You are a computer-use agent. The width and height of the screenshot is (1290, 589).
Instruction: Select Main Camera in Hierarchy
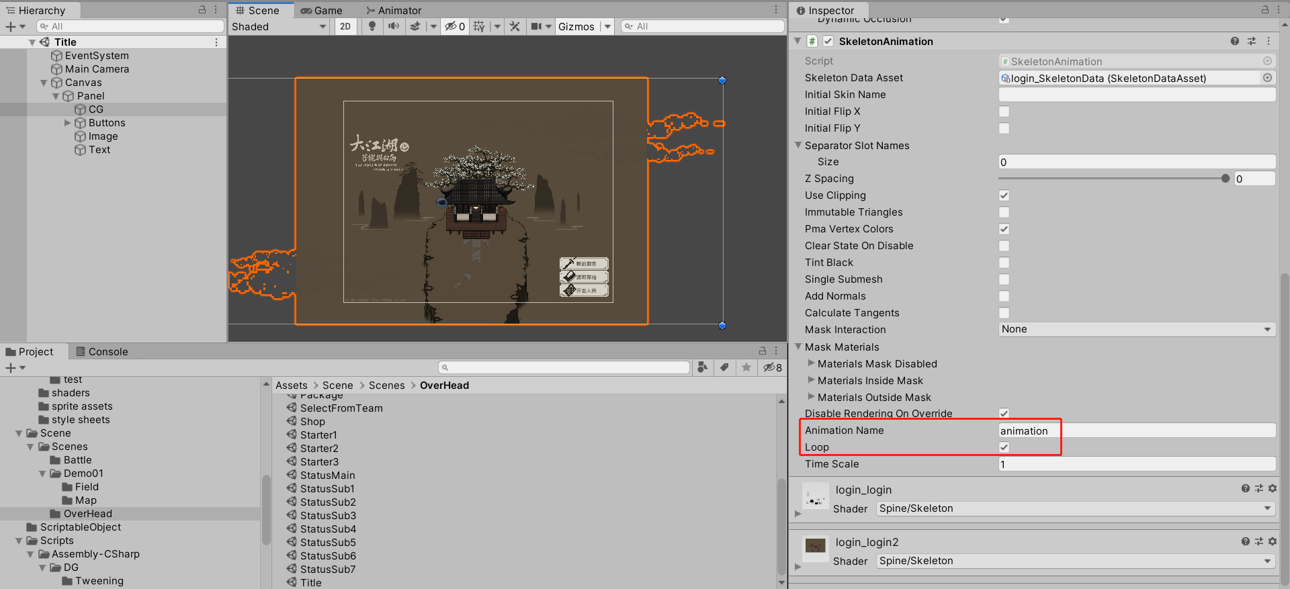(x=97, y=69)
